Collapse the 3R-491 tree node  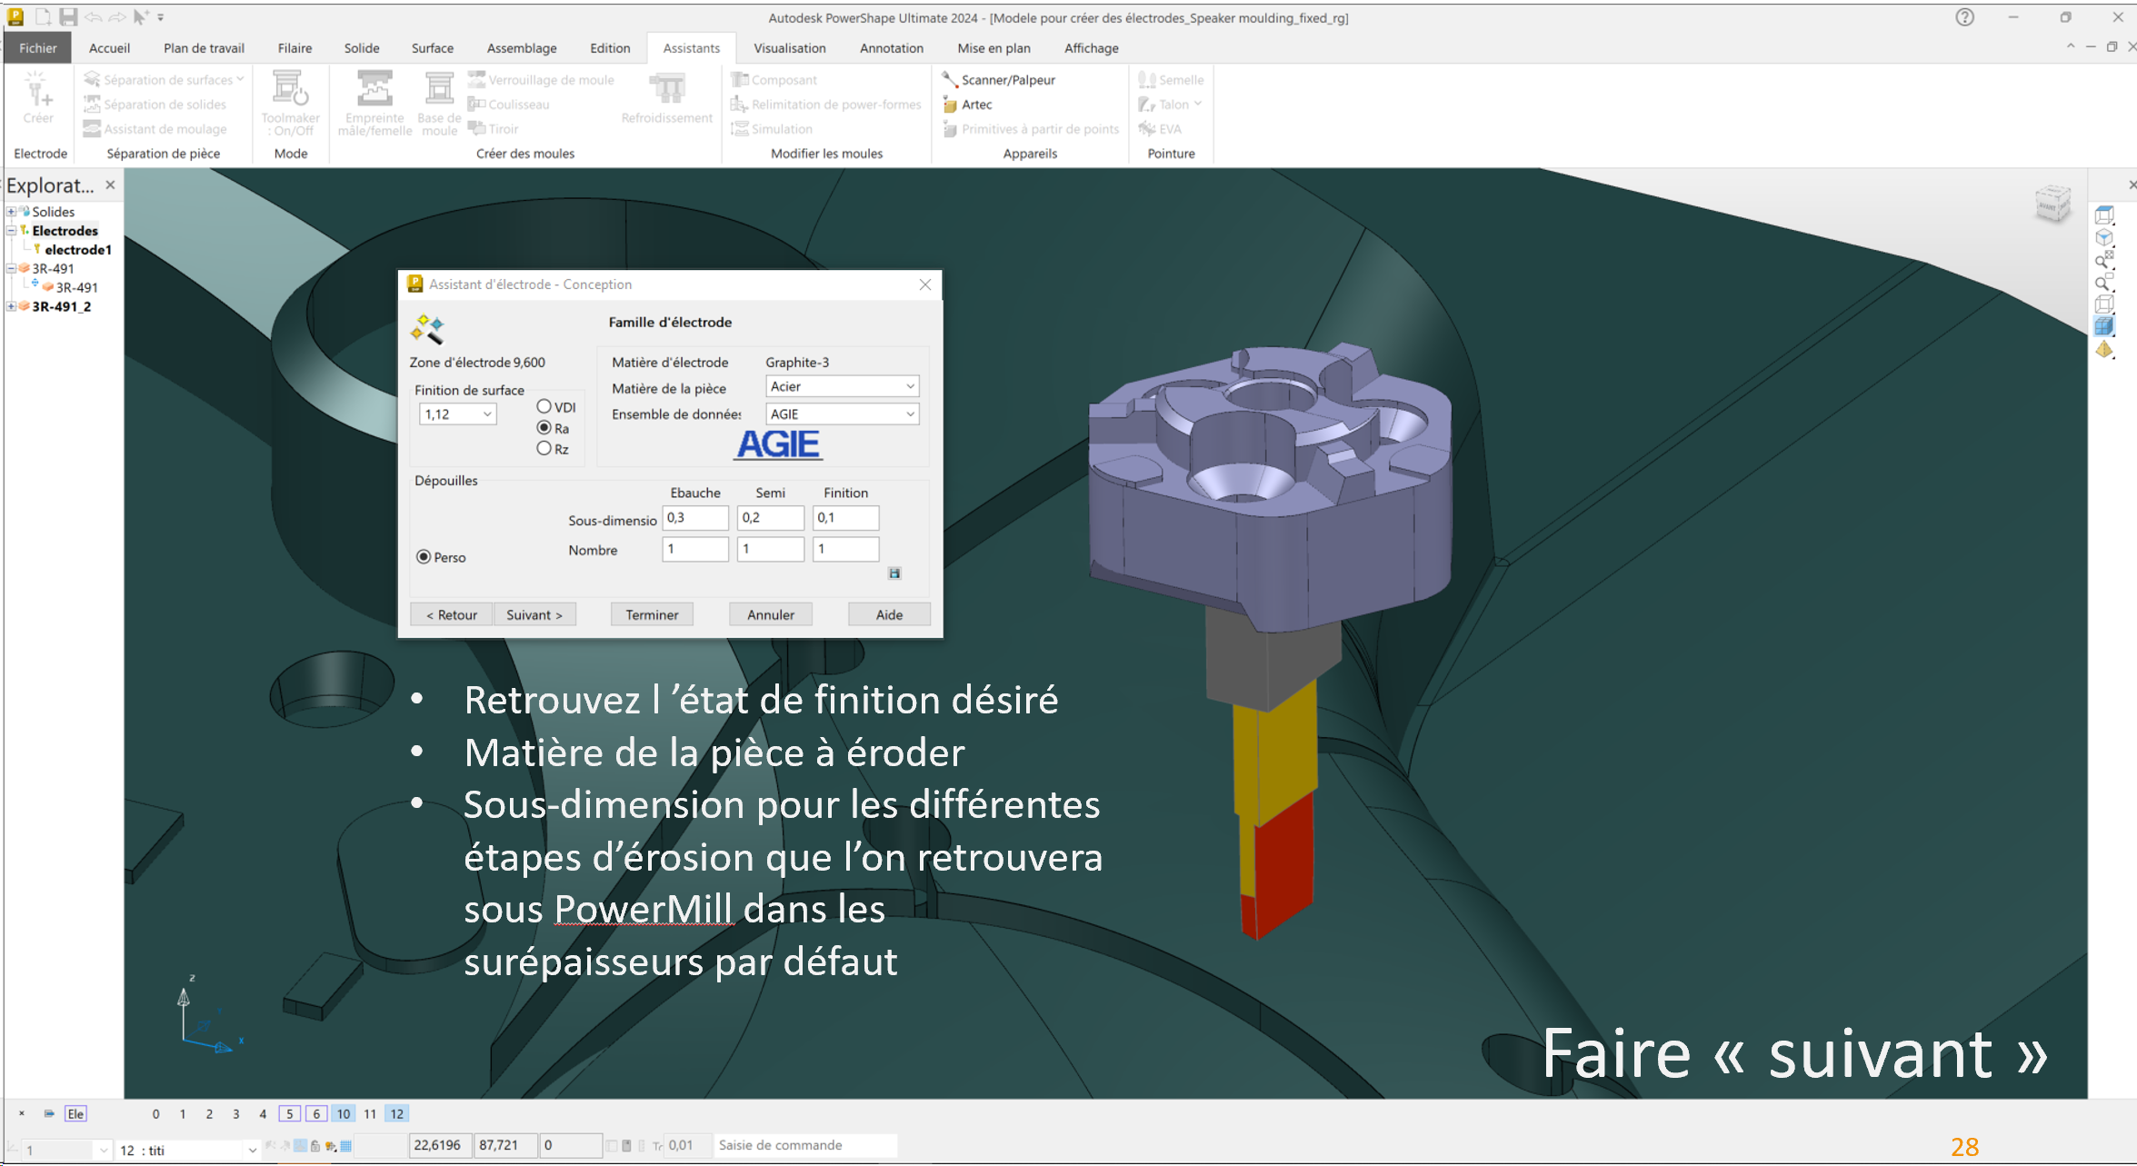(11, 269)
